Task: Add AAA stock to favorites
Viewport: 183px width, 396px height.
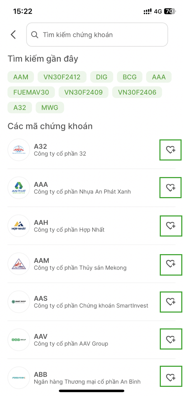Action: tap(171, 188)
